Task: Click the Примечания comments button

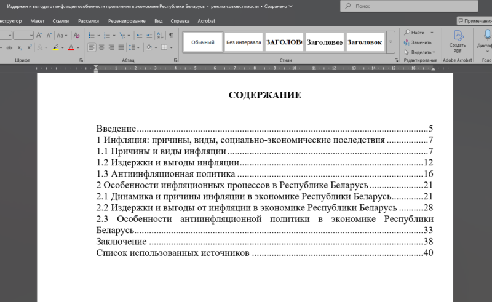Action: point(474,21)
